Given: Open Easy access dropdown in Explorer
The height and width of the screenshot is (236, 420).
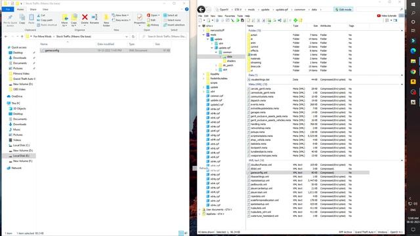Looking at the screenshot, I should coord(121,20).
